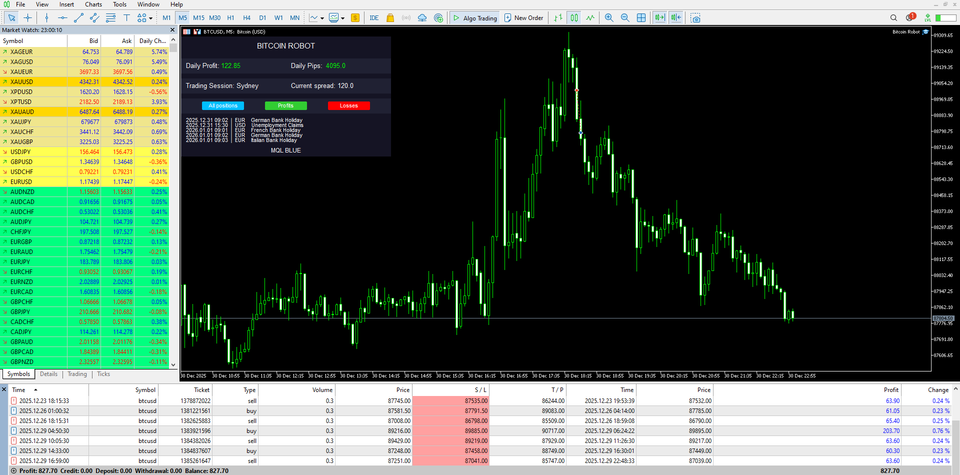Take a chart screenshot with camera icon
The height and width of the screenshot is (475, 960).
[695, 18]
